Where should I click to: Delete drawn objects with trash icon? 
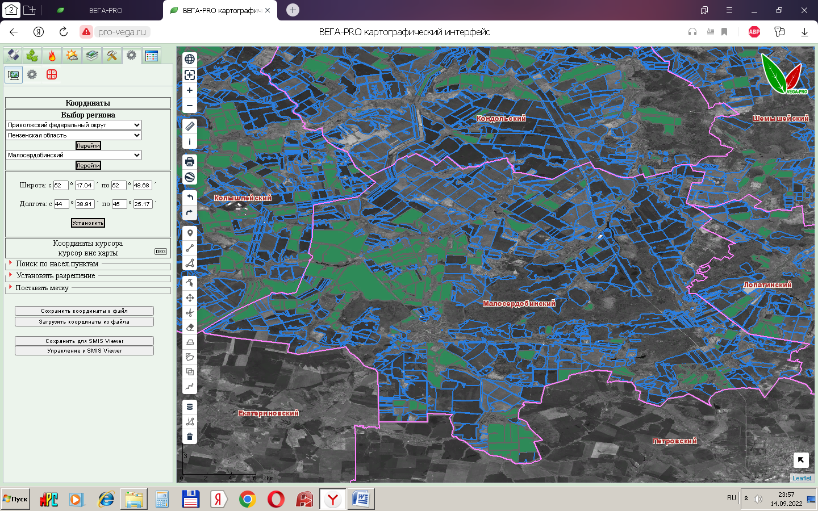190,437
